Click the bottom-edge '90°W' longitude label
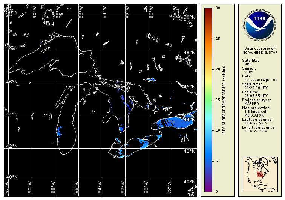 [x=29, y=187]
